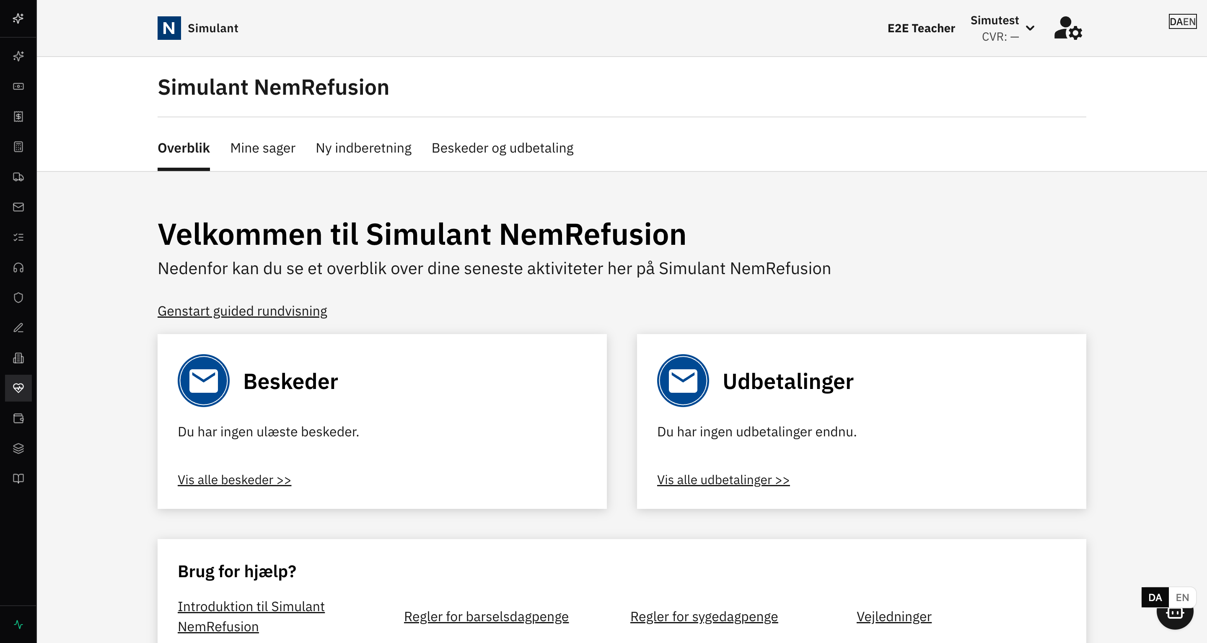
Task: Click the 'Simulant NemRefusion' page title
Action: 273,87
